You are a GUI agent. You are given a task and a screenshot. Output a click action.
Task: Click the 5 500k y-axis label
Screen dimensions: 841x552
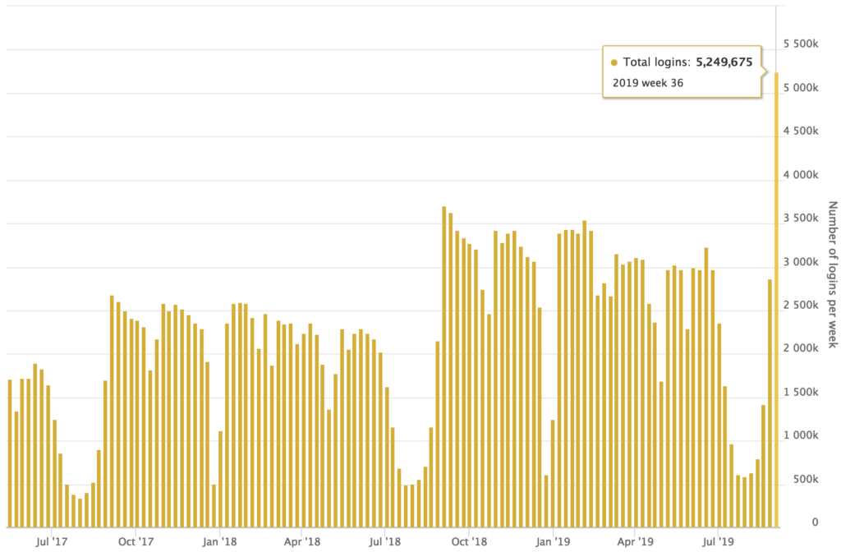[x=800, y=44]
